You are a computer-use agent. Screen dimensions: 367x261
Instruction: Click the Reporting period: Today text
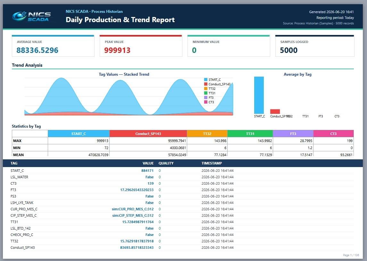pos(335,18)
